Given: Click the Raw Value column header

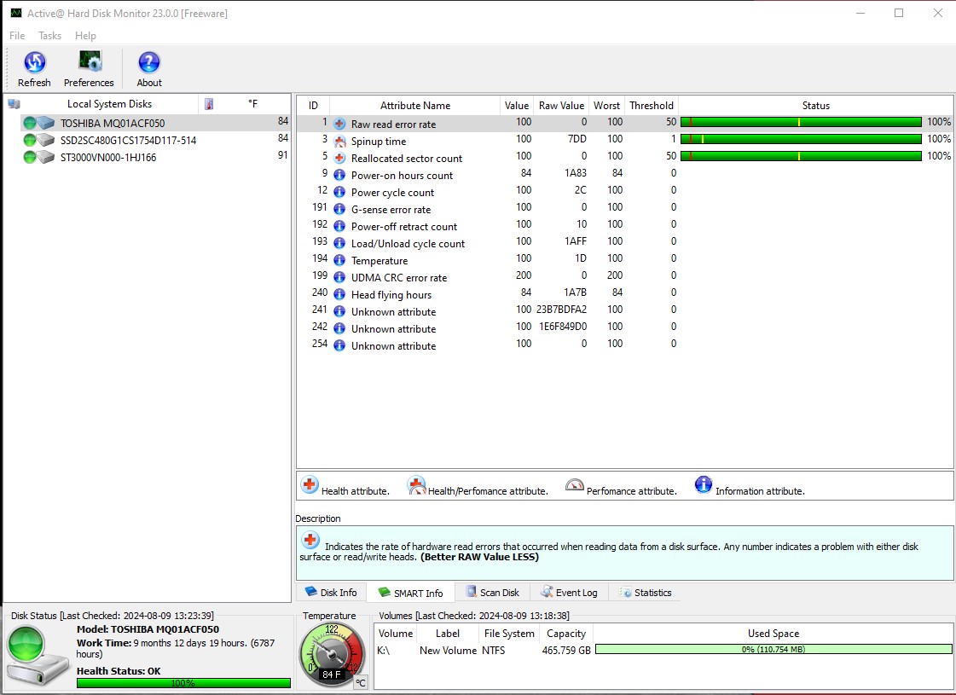Looking at the screenshot, I should tap(561, 106).
